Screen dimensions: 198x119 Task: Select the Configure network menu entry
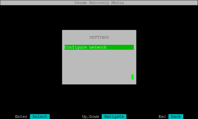click(99, 47)
